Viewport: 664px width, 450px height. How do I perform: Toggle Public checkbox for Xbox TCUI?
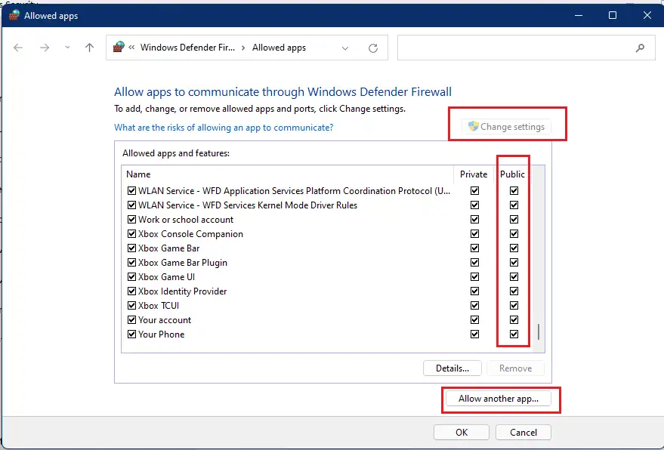coord(514,306)
